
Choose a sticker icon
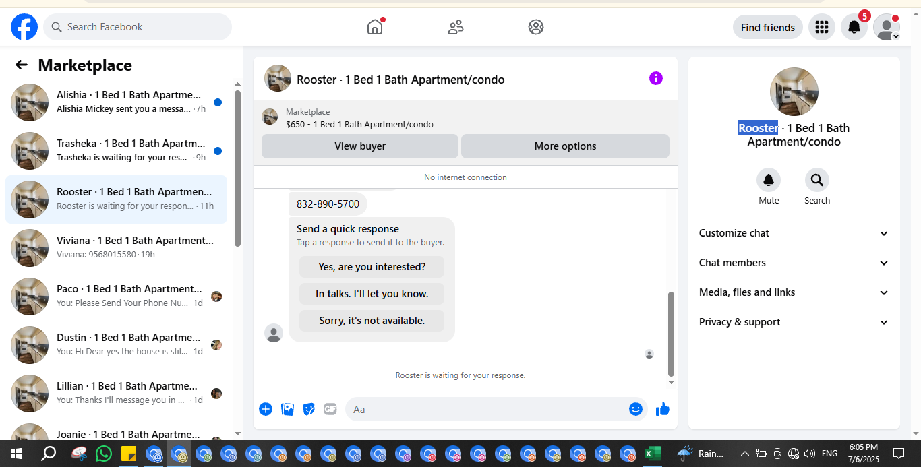tap(309, 409)
